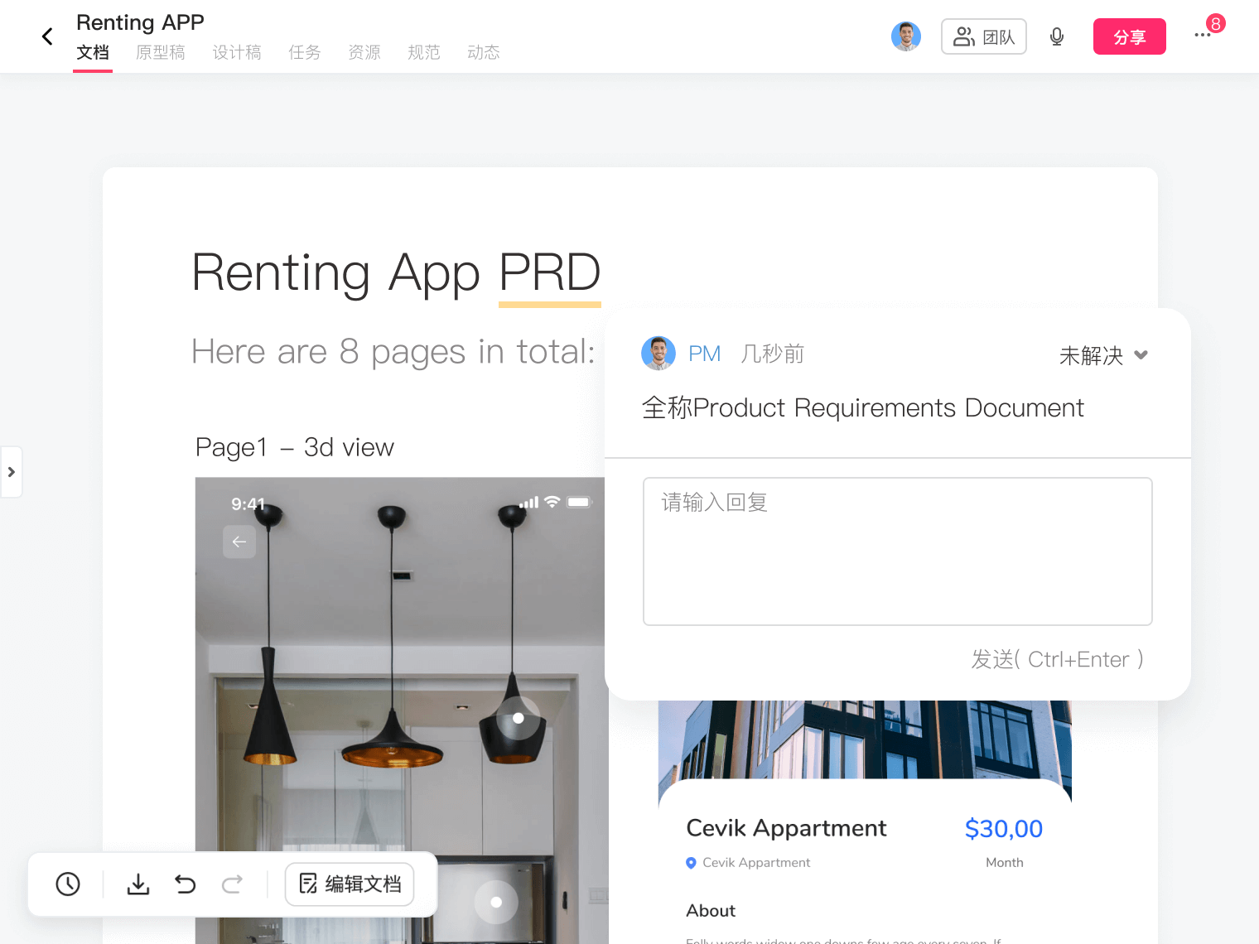Download the document

point(138,884)
